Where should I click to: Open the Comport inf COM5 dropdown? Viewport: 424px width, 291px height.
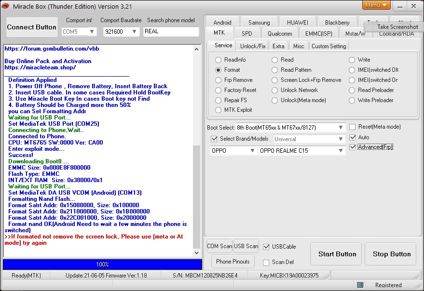(x=92, y=32)
